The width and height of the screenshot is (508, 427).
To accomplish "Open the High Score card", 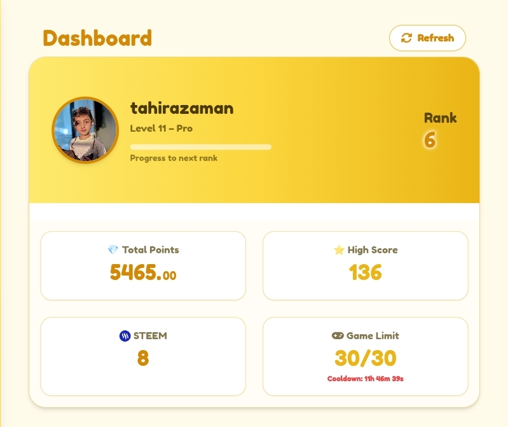I will 366,265.
